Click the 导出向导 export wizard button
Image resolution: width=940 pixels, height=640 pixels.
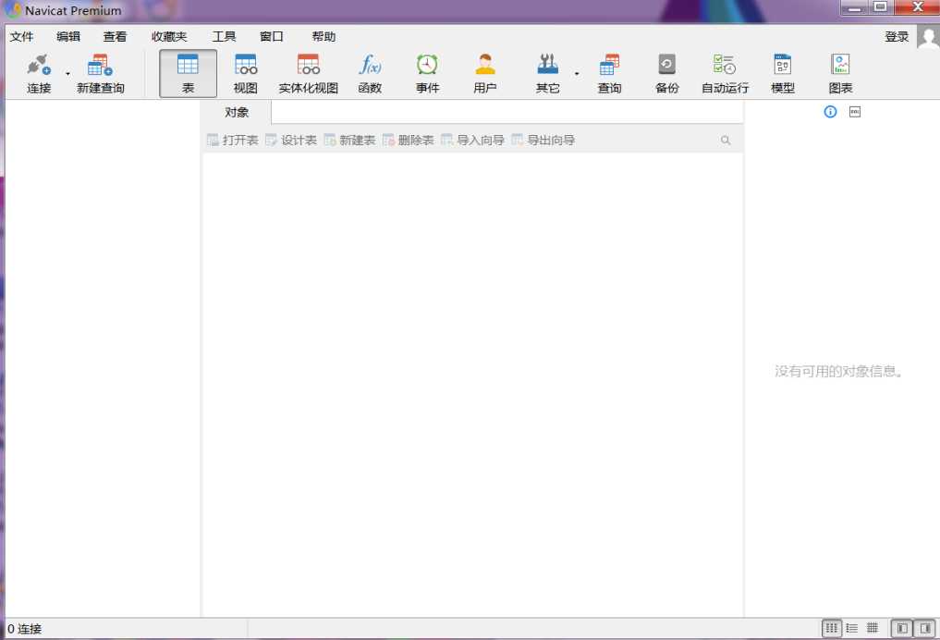coord(543,141)
